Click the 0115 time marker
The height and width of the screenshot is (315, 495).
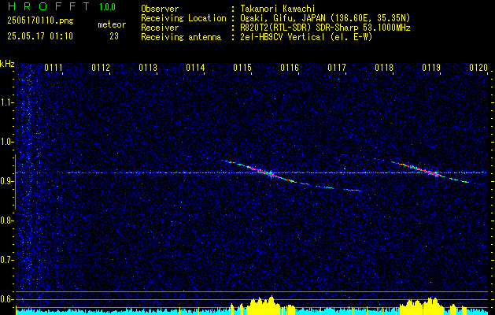242,68
